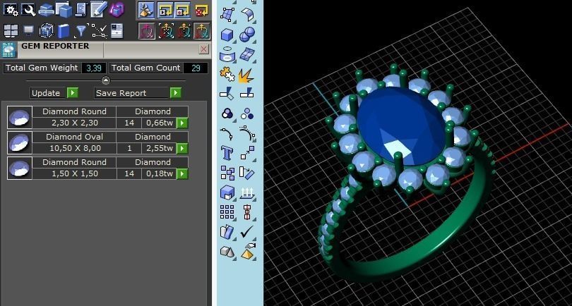Click the green arrow next to Save Report

(x=175, y=93)
